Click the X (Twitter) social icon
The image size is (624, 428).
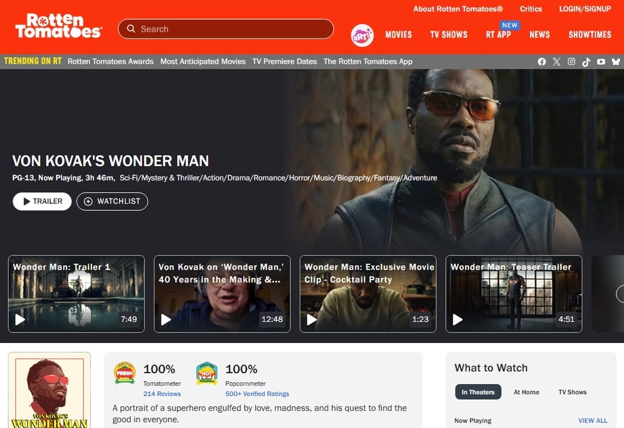pyautogui.click(x=556, y=61)
